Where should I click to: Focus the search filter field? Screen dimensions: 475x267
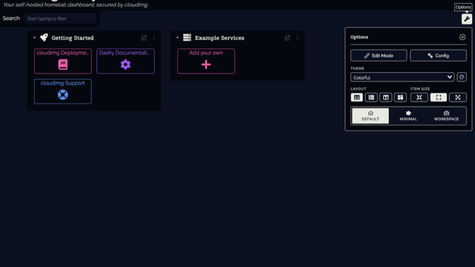pyautogui.click(x=60, y=18)
